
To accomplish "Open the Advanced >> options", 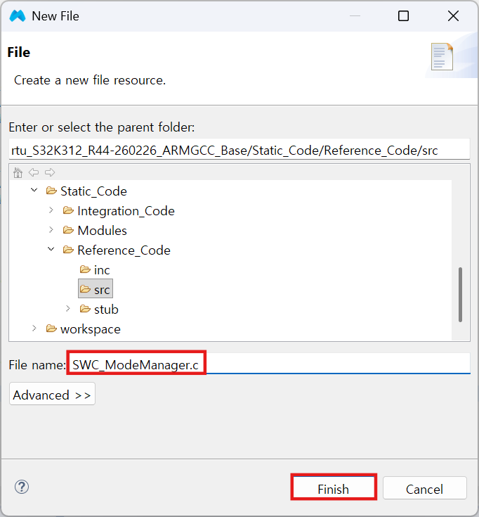I will click(x=53, y=394).
